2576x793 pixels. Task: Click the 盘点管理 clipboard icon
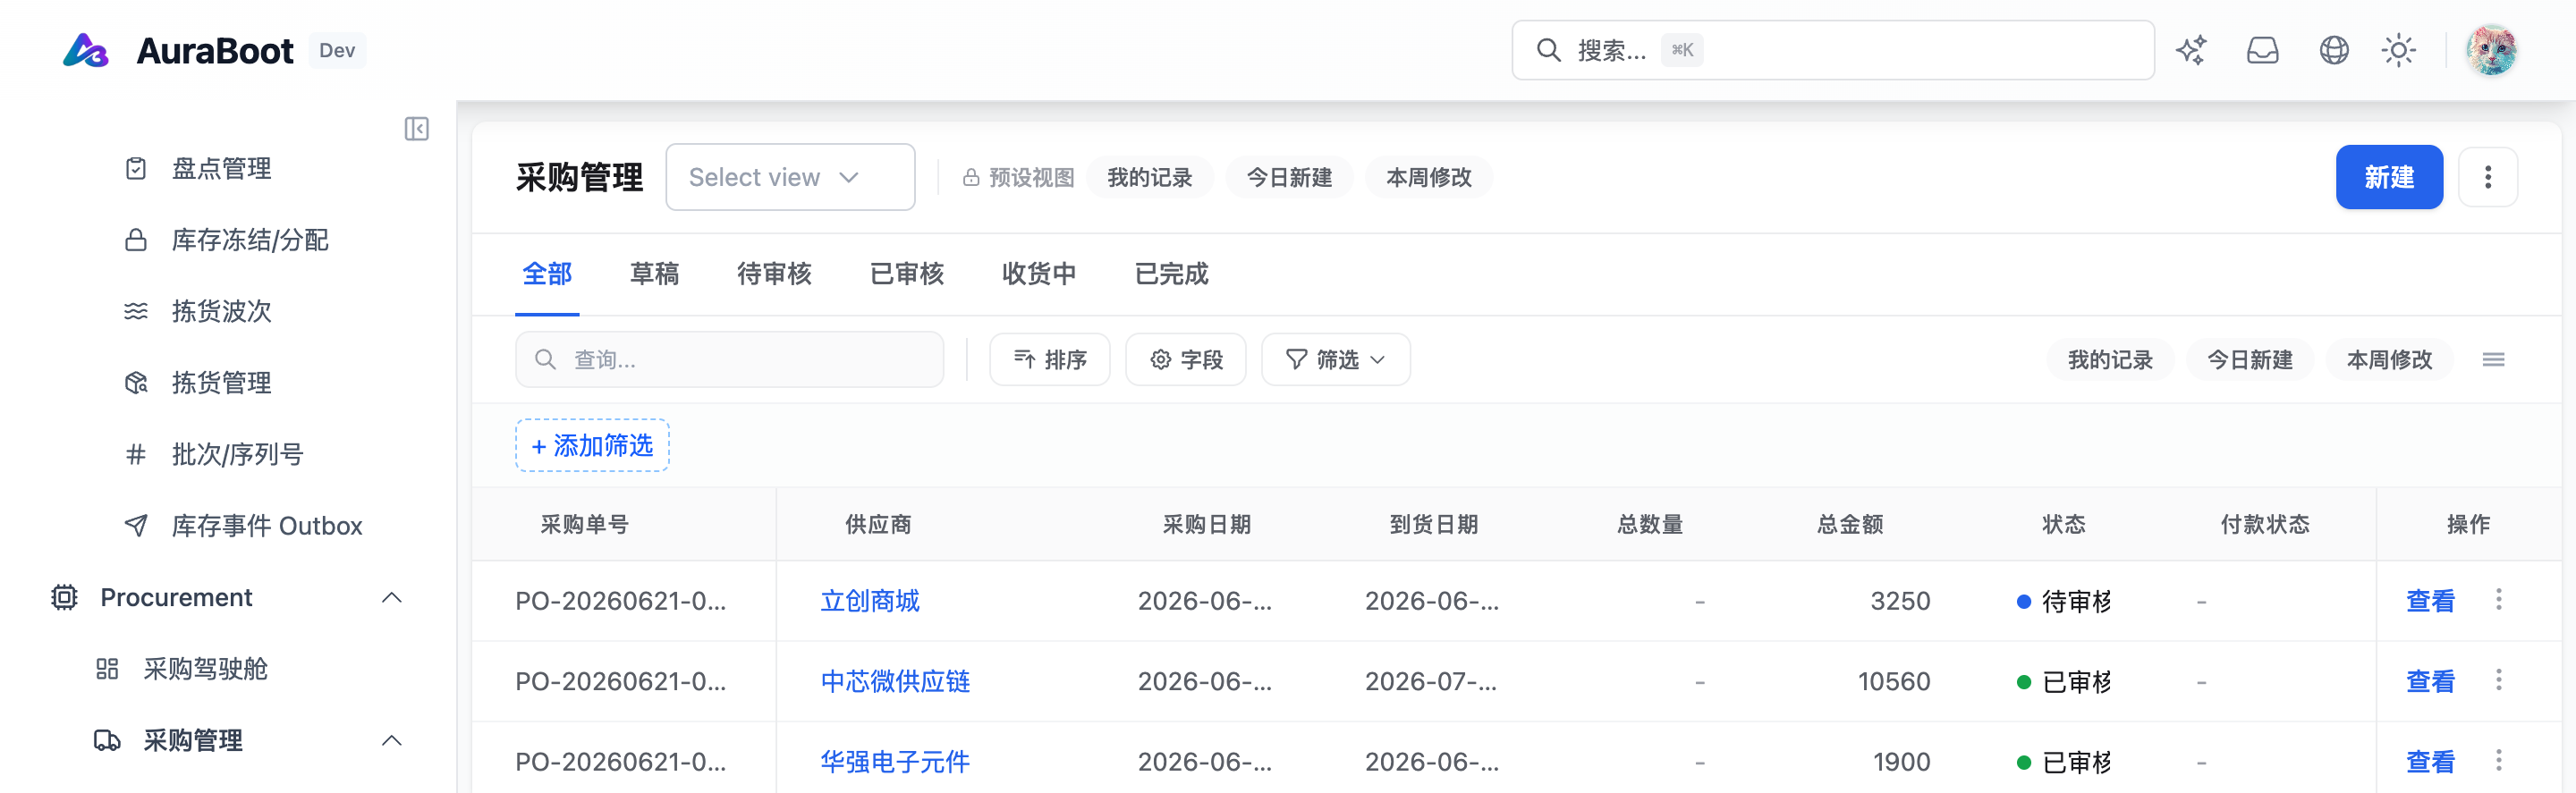click(x=136, y=168)
